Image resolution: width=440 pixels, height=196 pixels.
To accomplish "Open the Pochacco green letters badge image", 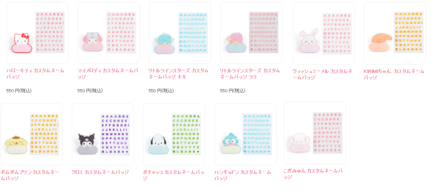I will (x=174, y=134).
